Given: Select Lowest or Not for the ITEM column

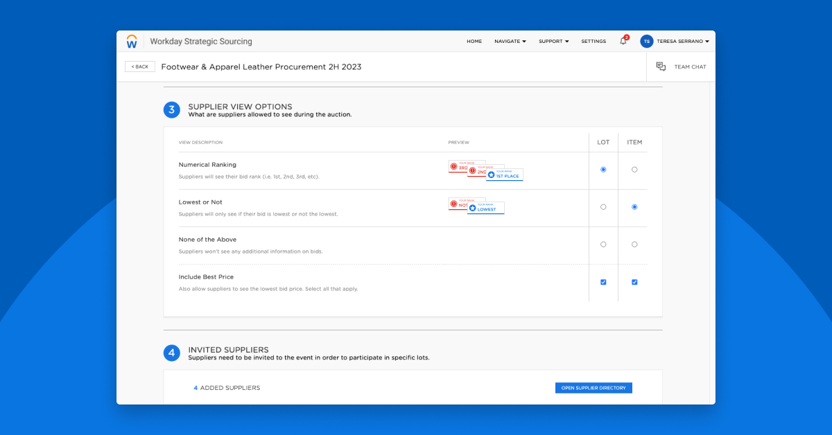Looking at the screenshot, I should [634, 207].
